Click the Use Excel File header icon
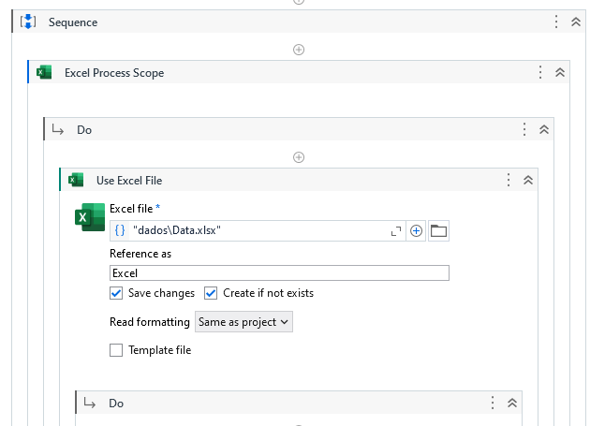 76,180
